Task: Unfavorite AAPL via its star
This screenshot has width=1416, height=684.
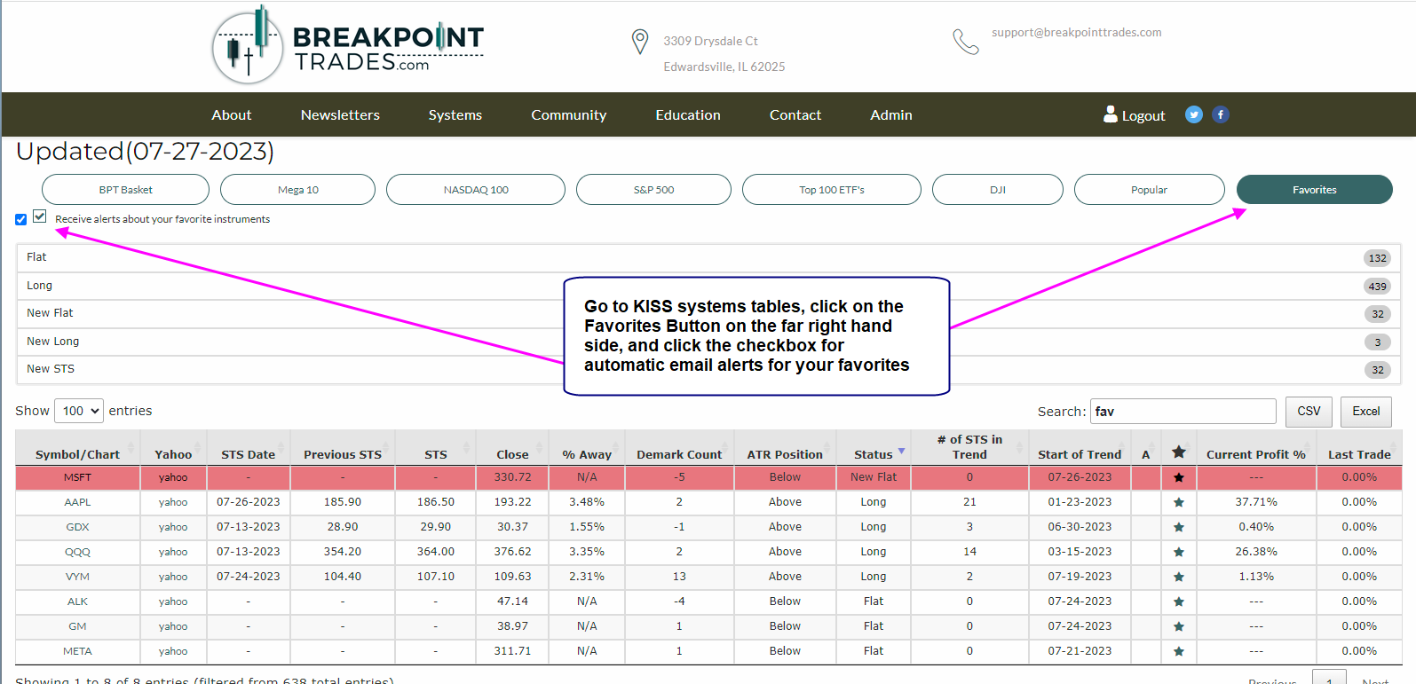Action: coord(1179,502)
